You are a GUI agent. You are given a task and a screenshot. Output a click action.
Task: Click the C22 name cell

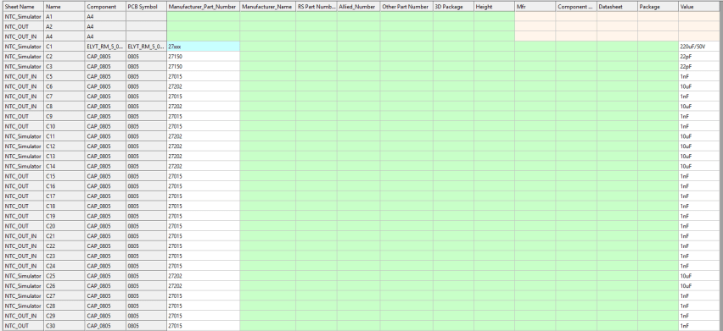tap(64, 246)
